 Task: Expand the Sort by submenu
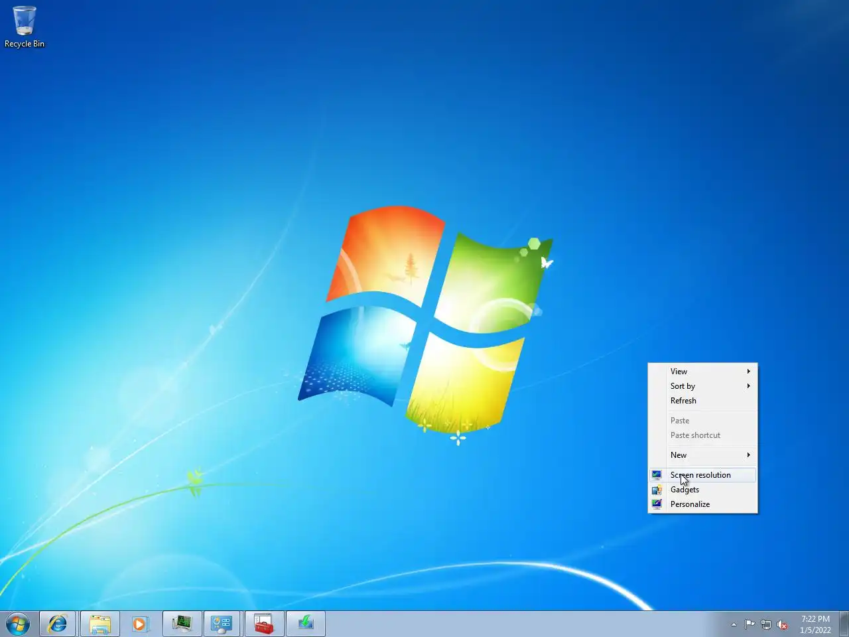pyautogui.click(x=702, y=386)
